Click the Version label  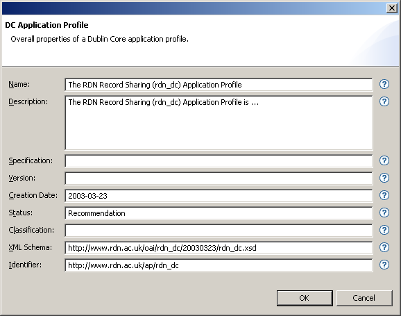[x=22, y=178]
